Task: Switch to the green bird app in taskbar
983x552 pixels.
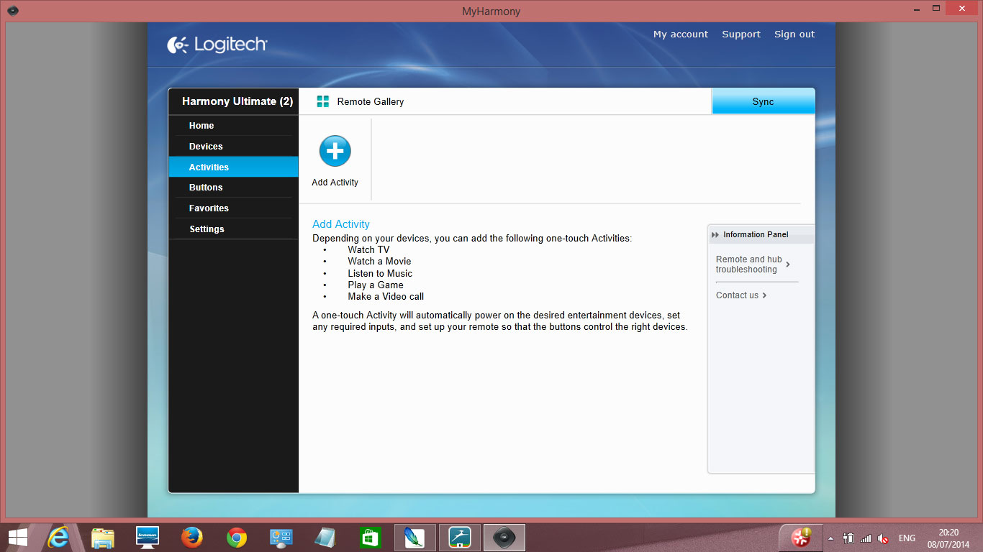Action: click(x=460, y=537)
